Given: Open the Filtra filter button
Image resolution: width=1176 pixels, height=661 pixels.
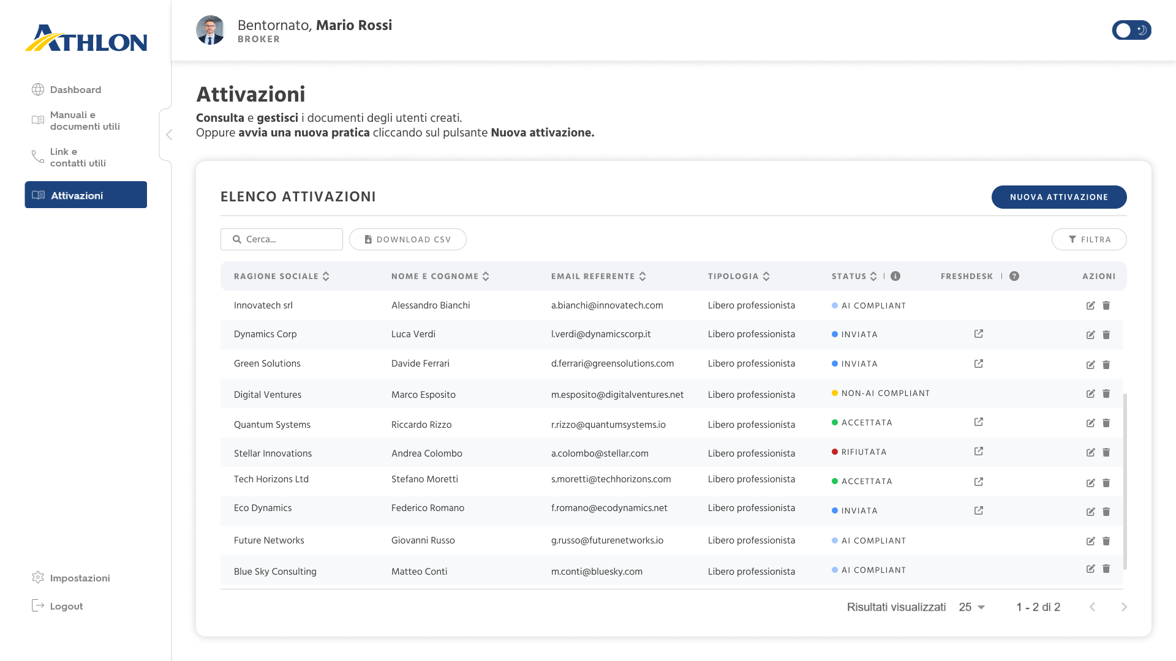Looking at the screenshot, I should tap(1089, 239).
